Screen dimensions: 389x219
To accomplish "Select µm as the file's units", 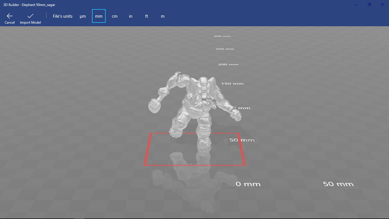I will pyautogui.click(x=83, y=16).
